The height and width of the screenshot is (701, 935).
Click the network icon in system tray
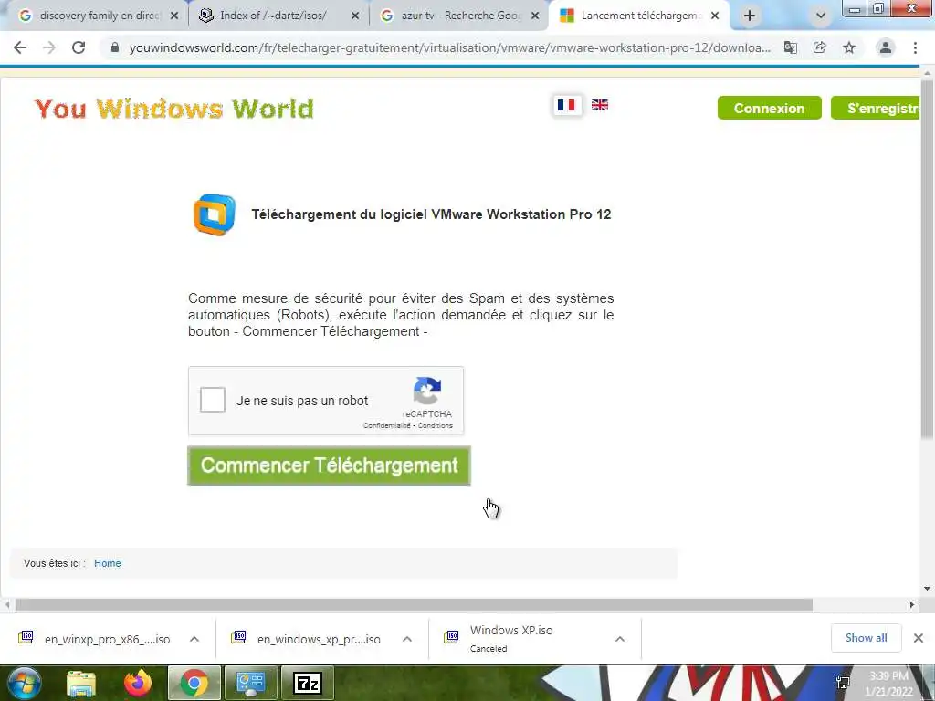click(843, 683)
